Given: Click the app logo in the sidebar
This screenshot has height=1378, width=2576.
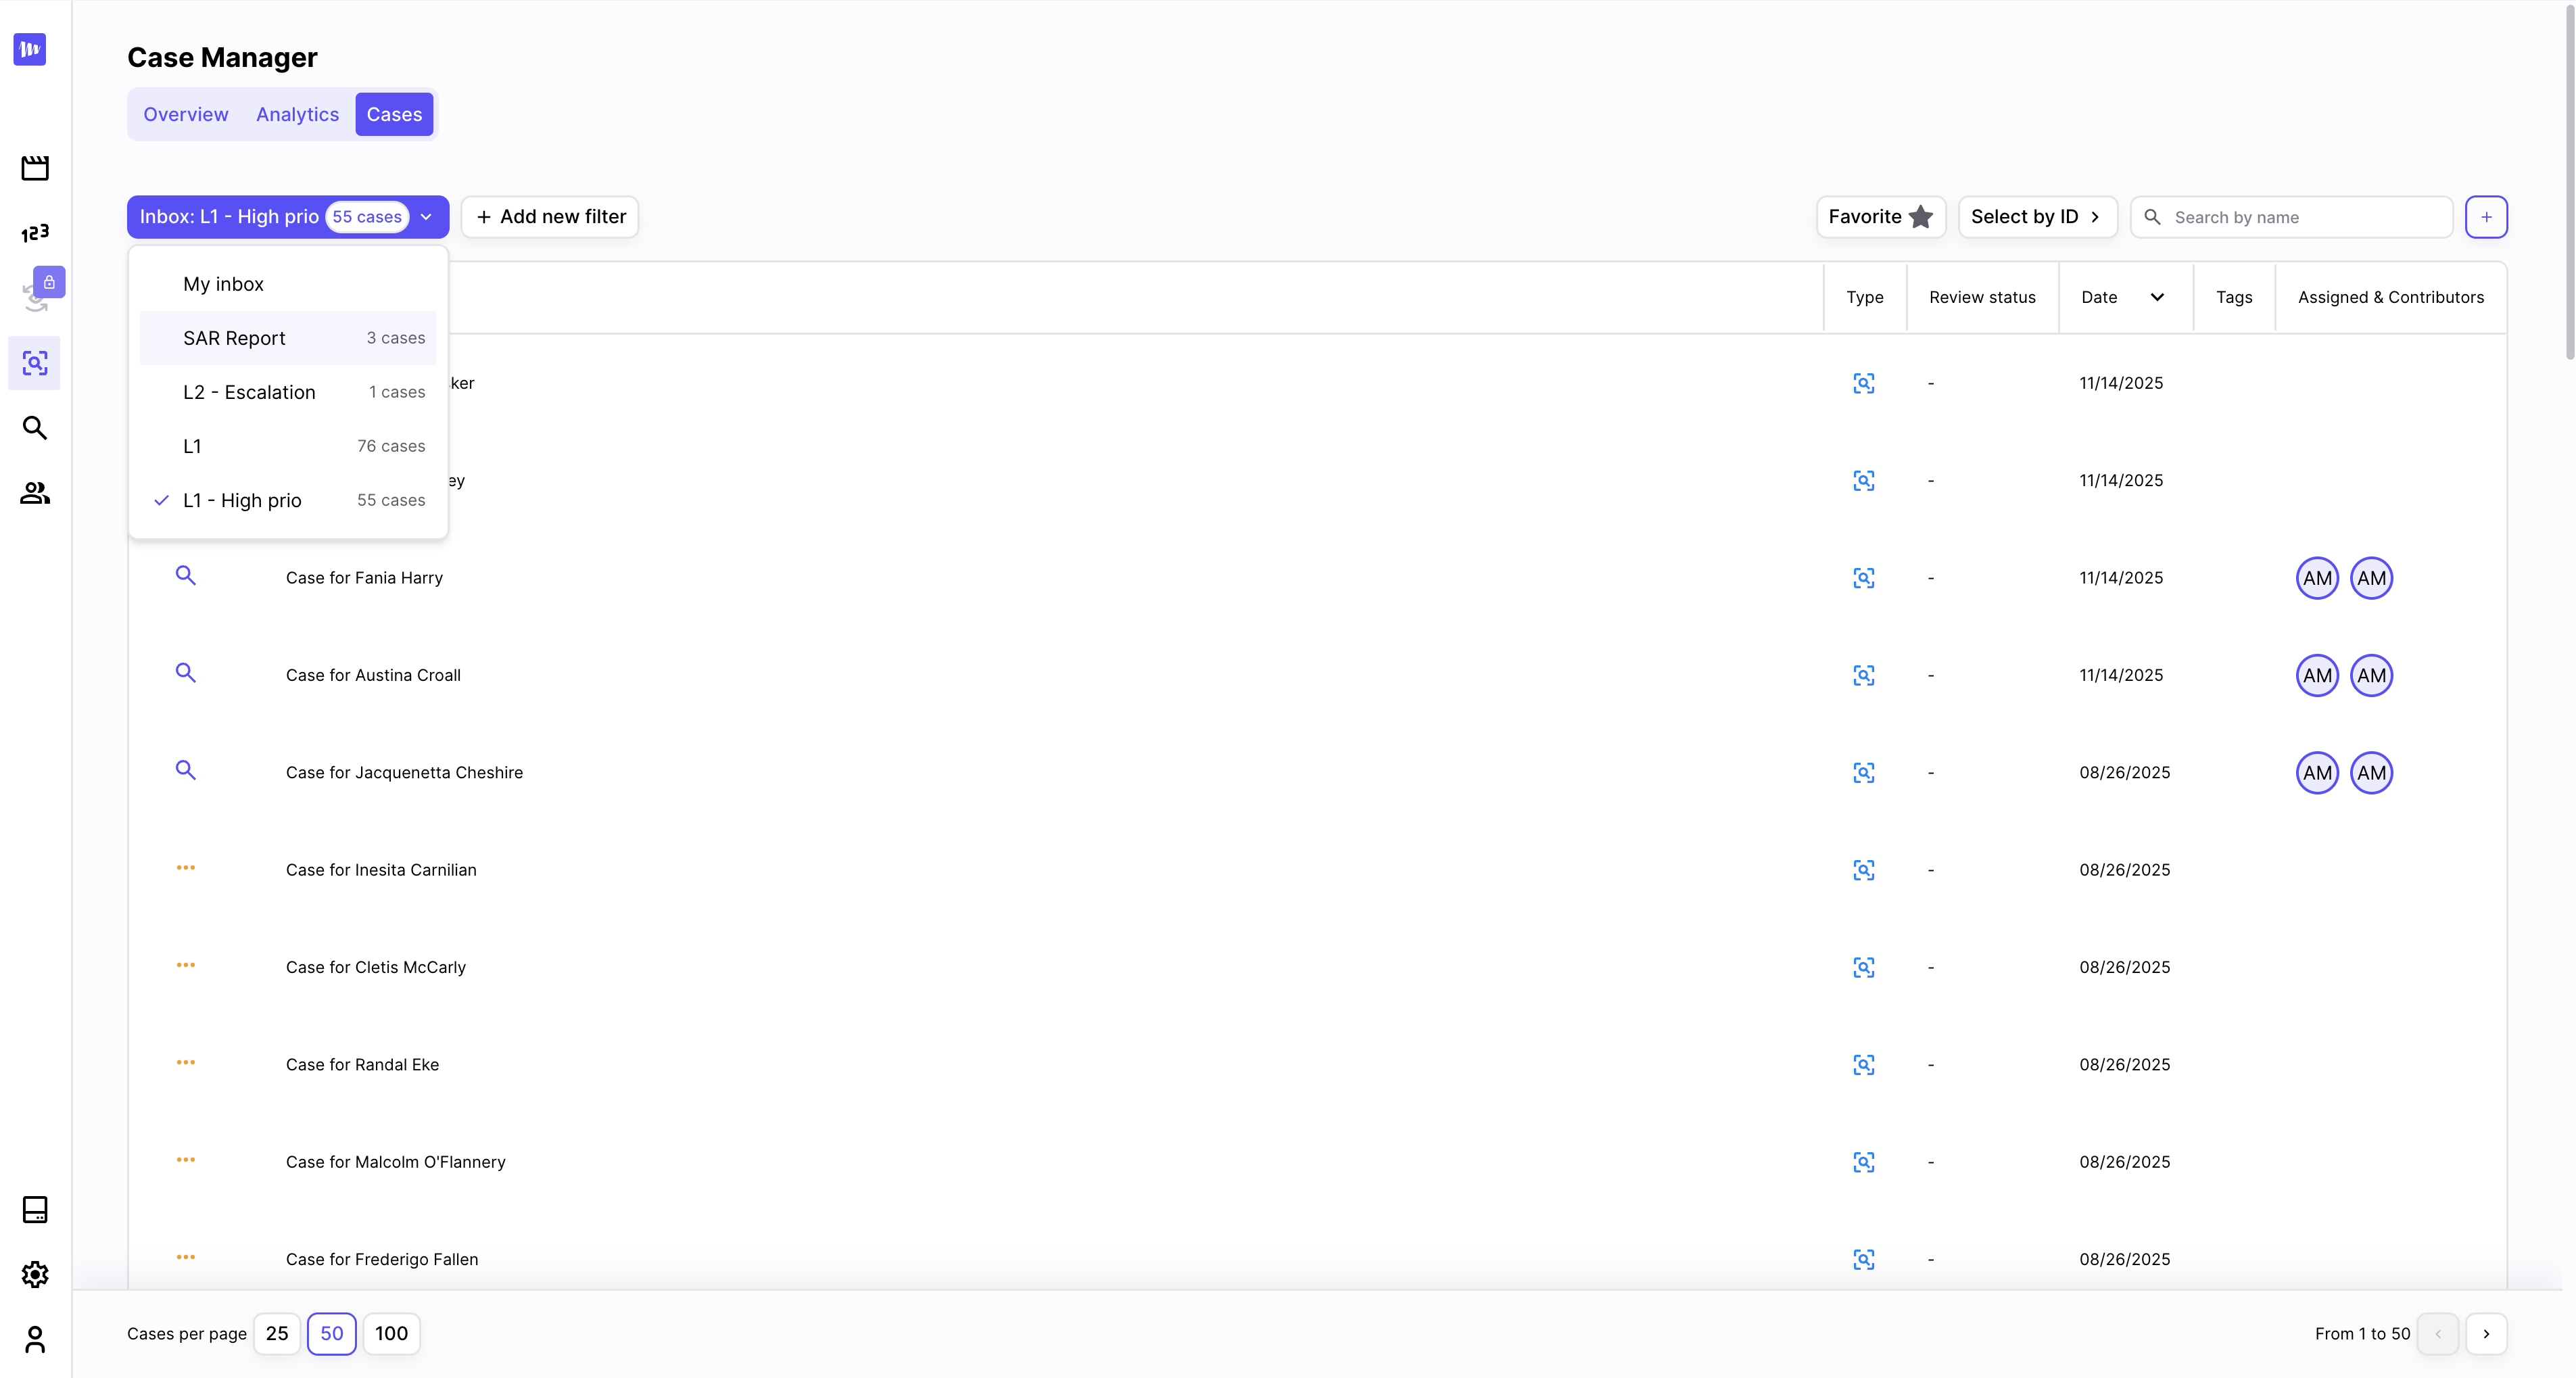Looking at the screenshot, I should 30,49.
